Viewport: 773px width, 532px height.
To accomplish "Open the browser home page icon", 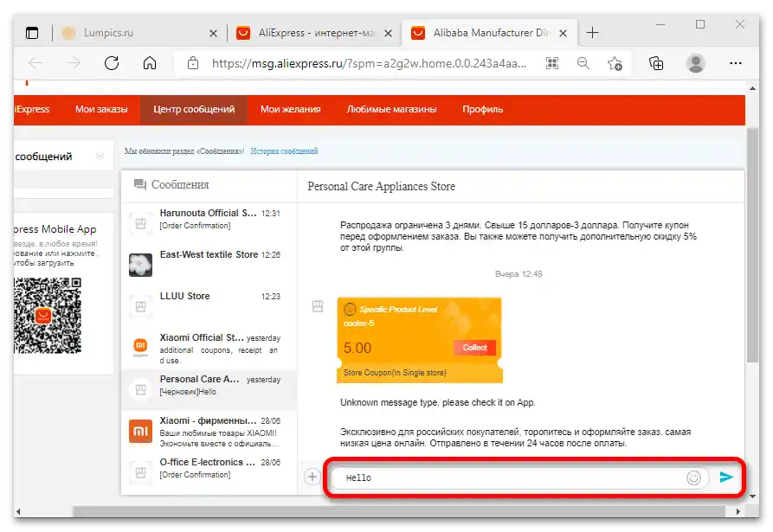I will (150, 63).
